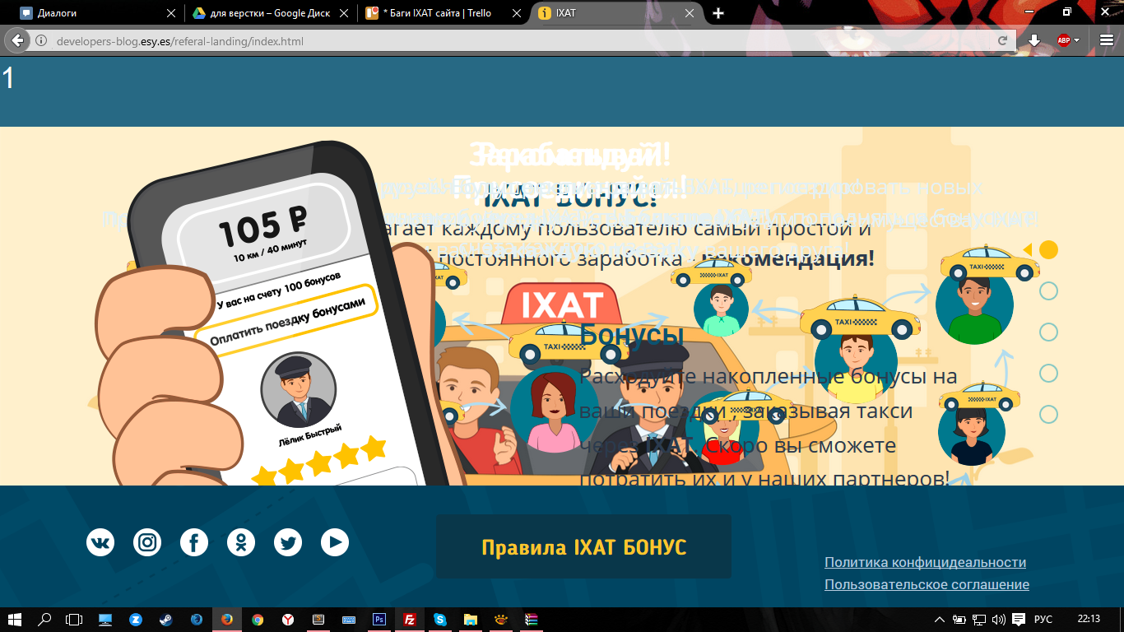
Task: Open taskbar search magnifier
Action: [x=45, y=619]
